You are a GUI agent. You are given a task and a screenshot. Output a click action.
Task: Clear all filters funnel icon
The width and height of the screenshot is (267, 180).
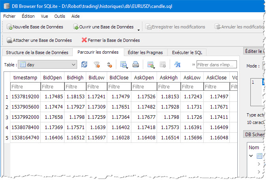[x=97, y=65]
